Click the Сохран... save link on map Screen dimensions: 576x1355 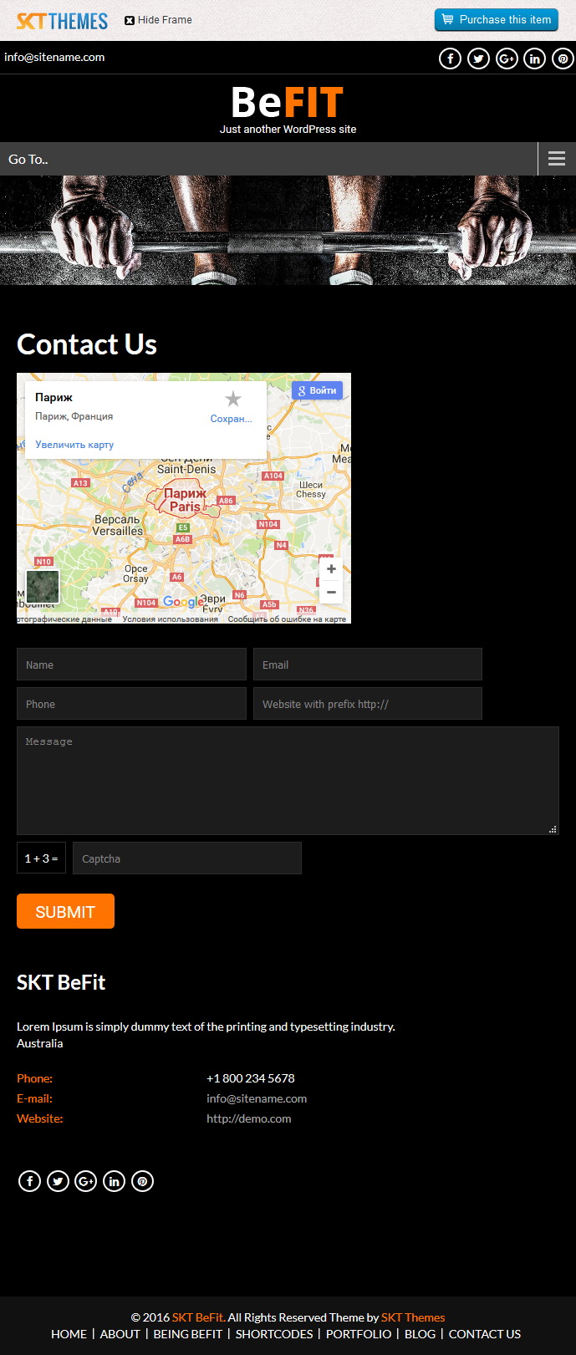coord(231,419)
